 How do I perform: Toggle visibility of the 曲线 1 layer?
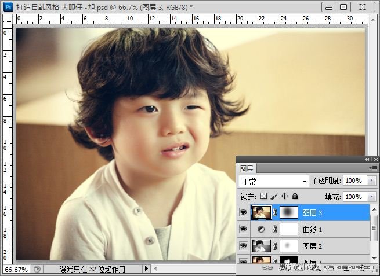coord(243,229)
